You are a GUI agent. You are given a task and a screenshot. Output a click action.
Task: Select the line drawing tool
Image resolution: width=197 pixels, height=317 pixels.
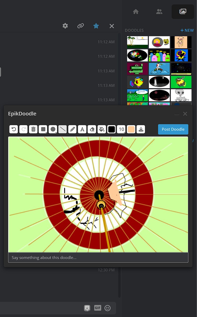63,129
